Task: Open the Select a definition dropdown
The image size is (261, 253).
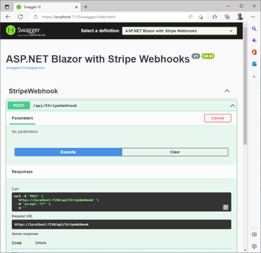Action: 179,31
